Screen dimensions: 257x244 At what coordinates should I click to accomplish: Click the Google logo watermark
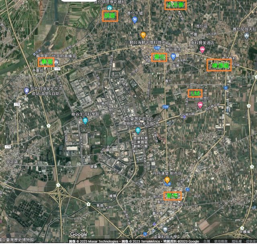pos(79,234)
